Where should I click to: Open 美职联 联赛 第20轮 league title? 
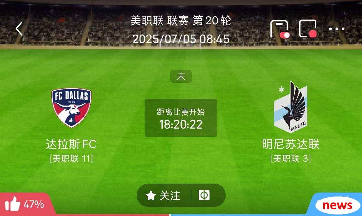181,21
